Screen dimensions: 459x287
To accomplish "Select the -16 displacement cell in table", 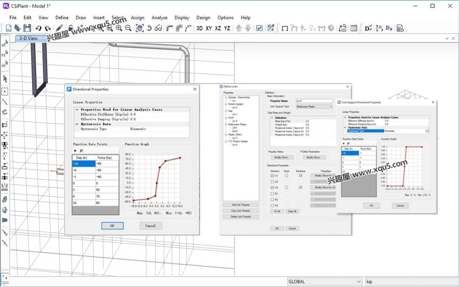I will (x=84, y=164).
